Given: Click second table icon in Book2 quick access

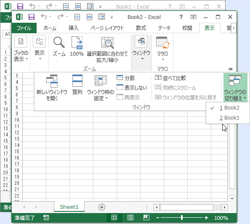Looking at the screenshot, I should point(90,17).
